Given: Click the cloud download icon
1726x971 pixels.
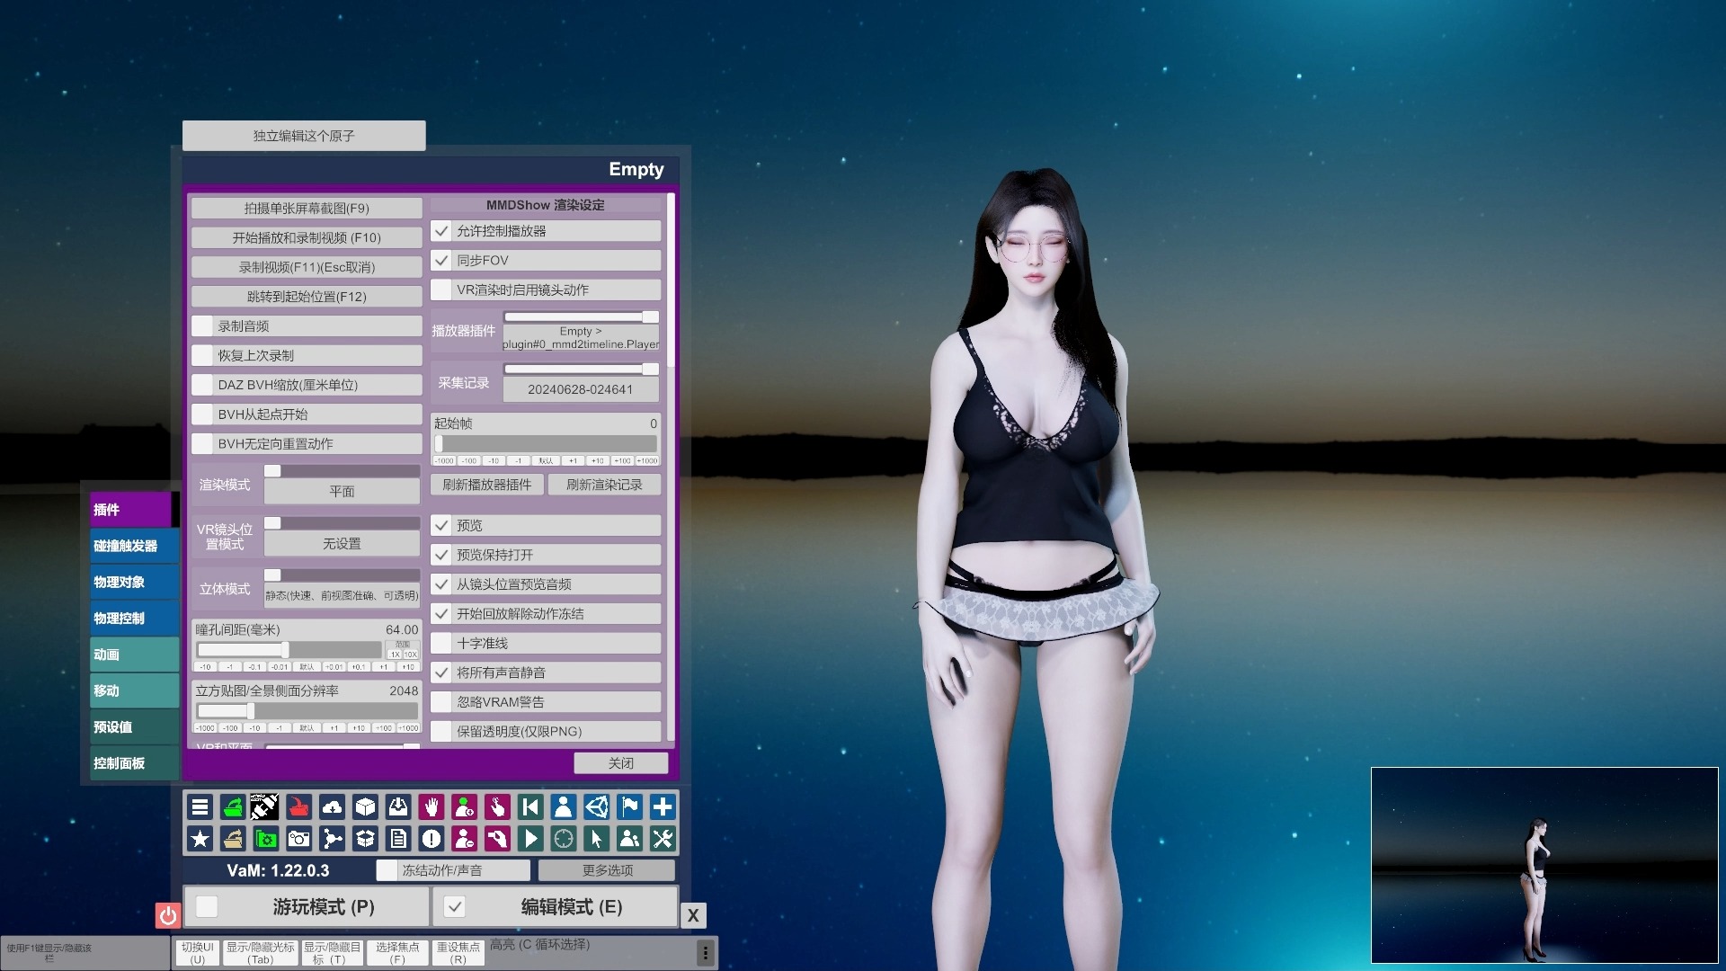Looking at the screenshot, I should [332, 807].
